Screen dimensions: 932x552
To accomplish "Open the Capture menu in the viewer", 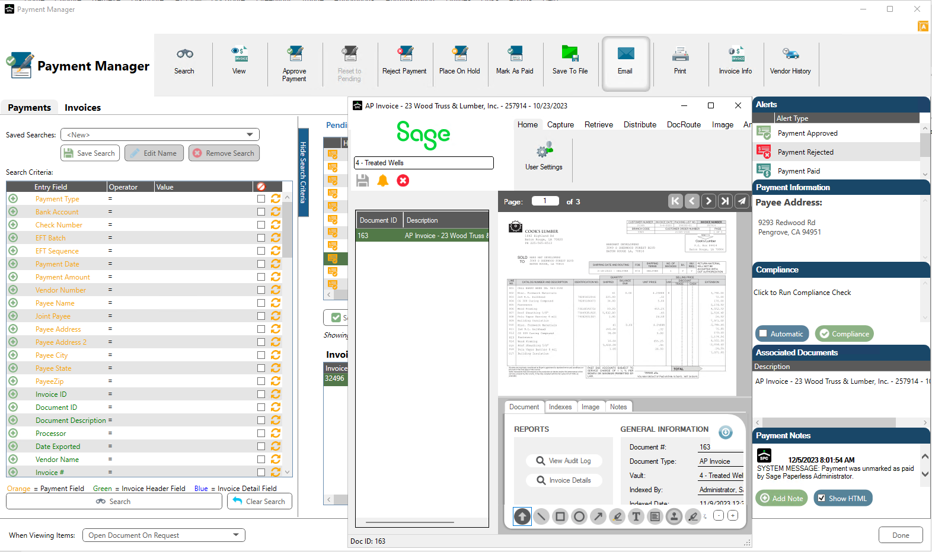I will 560,124.
